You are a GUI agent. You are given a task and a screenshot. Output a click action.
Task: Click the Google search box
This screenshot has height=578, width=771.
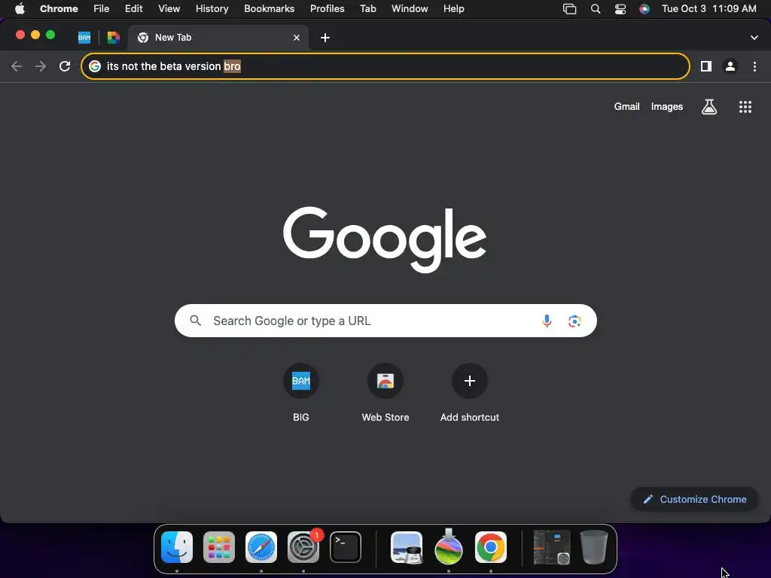(x=385, y=321)
